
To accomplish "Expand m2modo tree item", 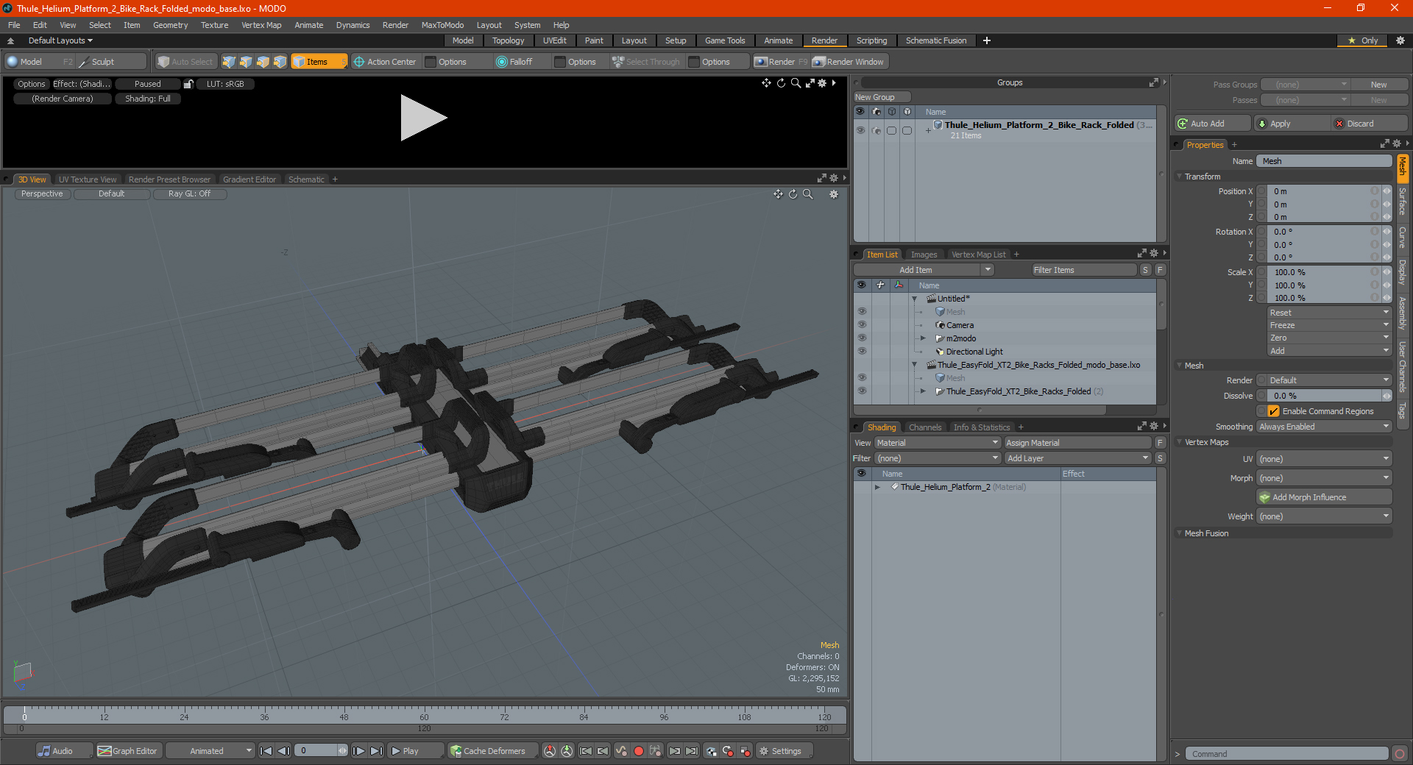I will point(923,338).
